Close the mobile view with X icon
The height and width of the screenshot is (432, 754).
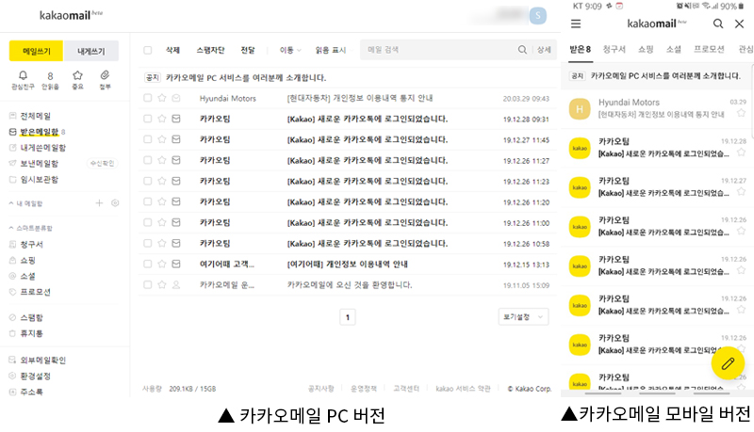pyautogui.click(x=740, y=24)
